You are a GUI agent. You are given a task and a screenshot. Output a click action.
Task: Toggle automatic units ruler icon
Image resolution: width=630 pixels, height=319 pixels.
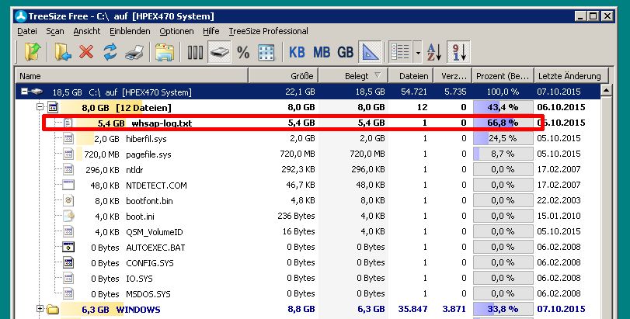370,52
